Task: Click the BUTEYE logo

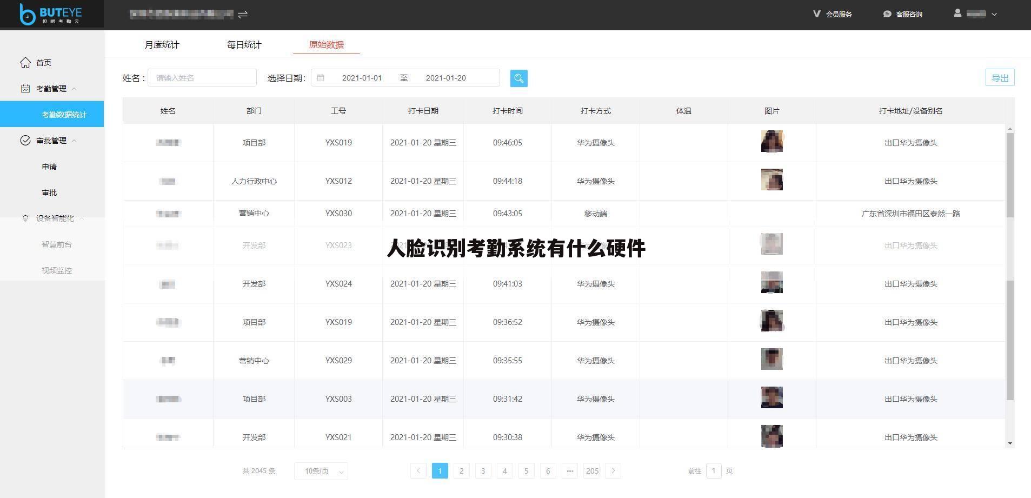Action: (50, 14)
